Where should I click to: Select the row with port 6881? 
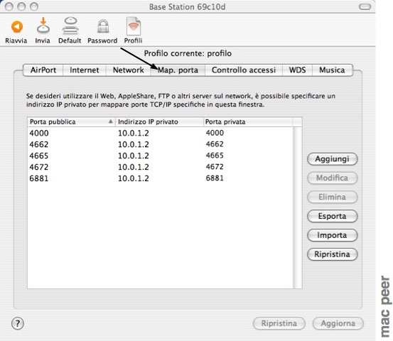click(x=160, y=178)
